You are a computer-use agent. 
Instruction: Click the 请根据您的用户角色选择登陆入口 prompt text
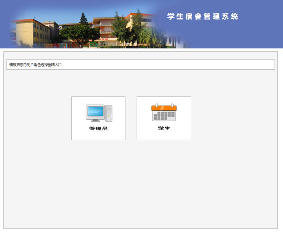35,65
